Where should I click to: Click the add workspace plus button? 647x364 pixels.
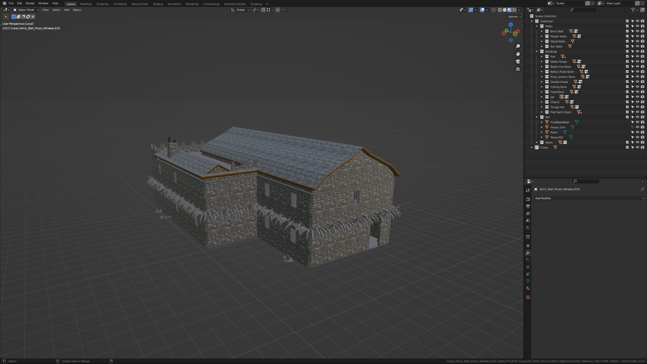click(267, 4)
